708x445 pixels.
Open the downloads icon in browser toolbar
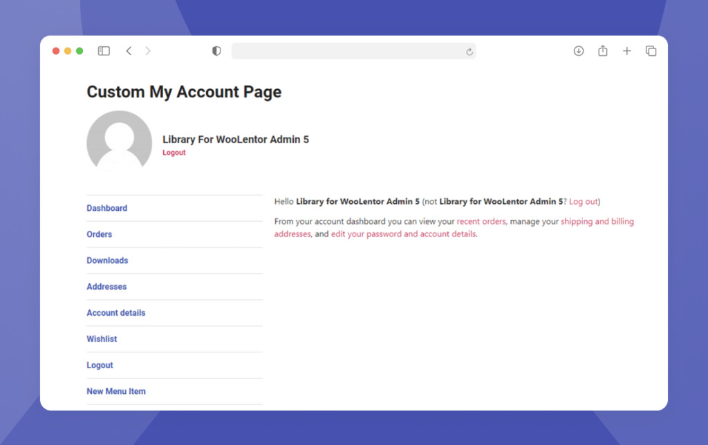tap(579, 51)
